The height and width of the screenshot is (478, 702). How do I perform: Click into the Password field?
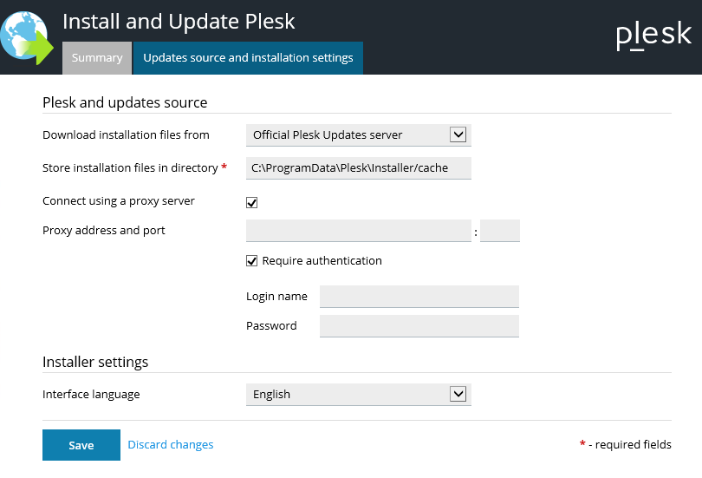[419, 326]
